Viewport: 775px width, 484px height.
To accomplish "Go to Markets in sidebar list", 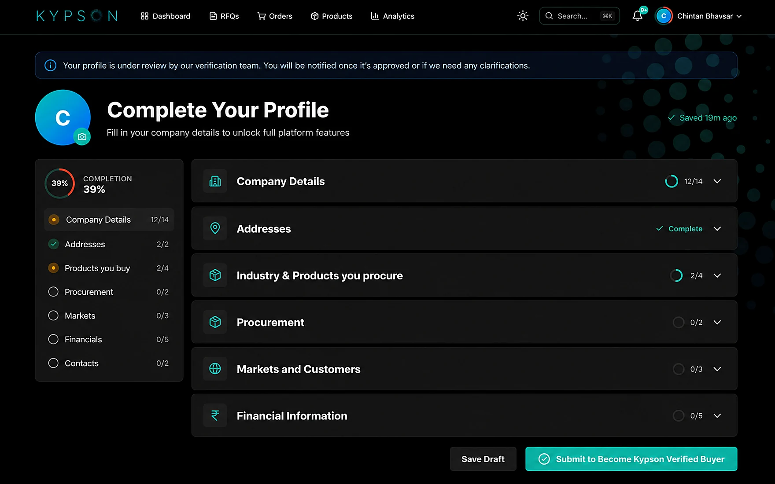I will (109, 315).
